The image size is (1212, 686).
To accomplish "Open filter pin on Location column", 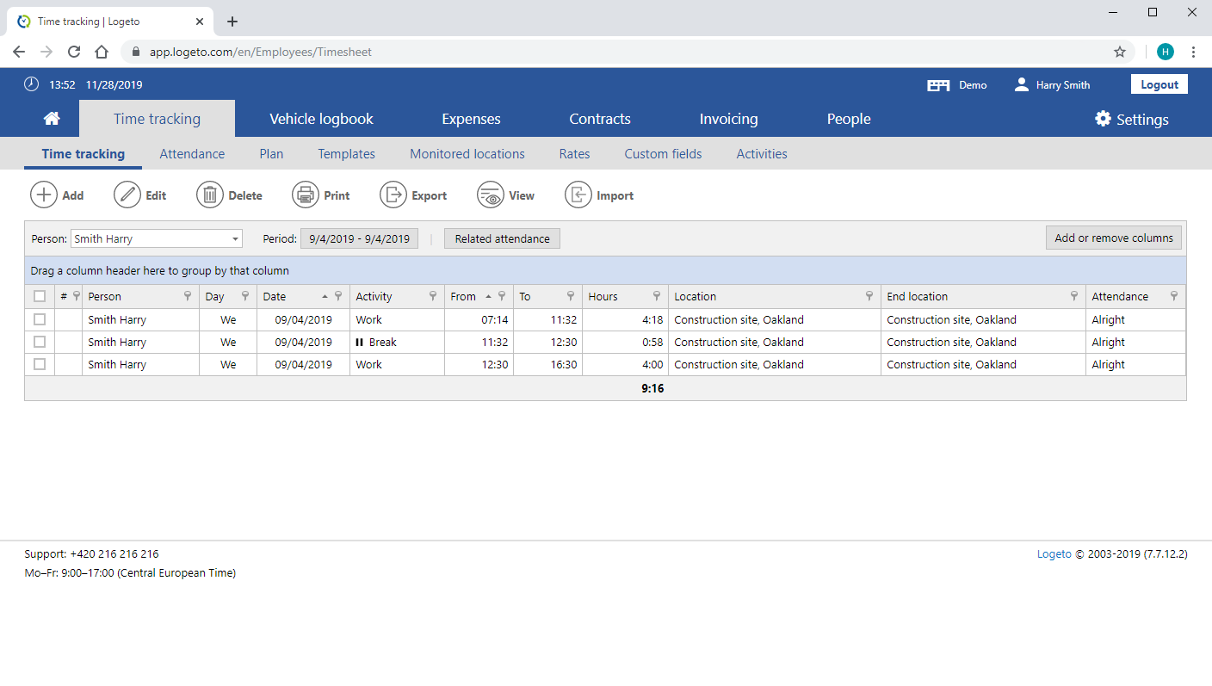I will click(869, 296).
